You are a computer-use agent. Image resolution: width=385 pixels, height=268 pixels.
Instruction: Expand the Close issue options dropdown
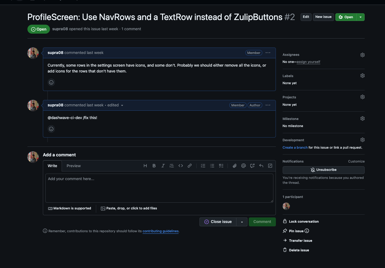(x=242, y=222)
